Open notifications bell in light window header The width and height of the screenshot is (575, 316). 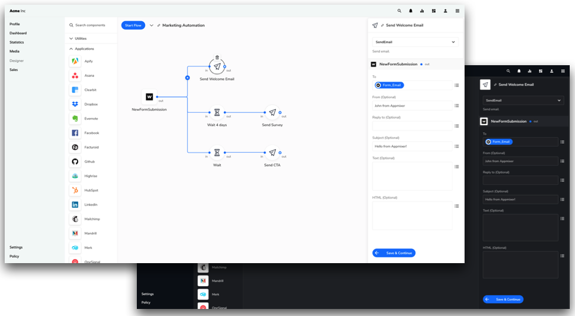[x=411, y=11]
